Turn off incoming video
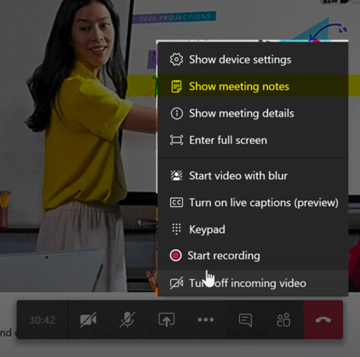360x357 pixels. pos(253,283)
